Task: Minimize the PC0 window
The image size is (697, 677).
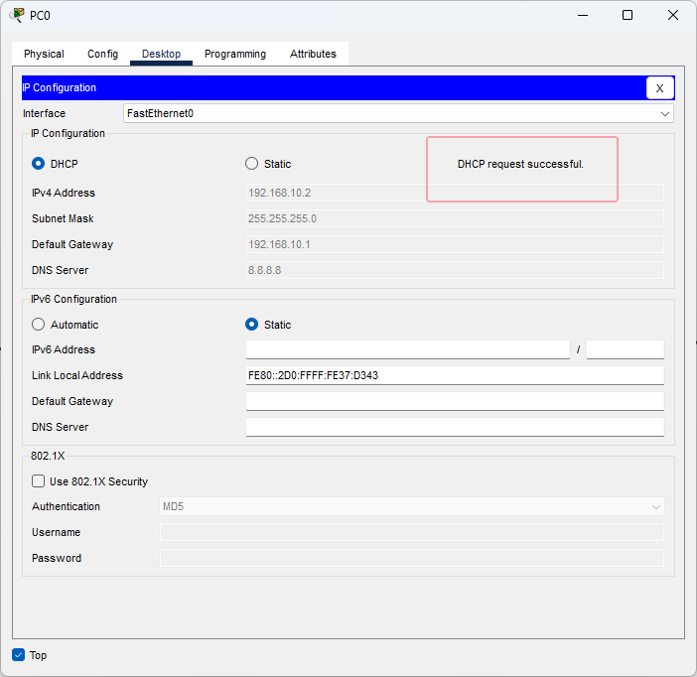Action: [581, 15]
